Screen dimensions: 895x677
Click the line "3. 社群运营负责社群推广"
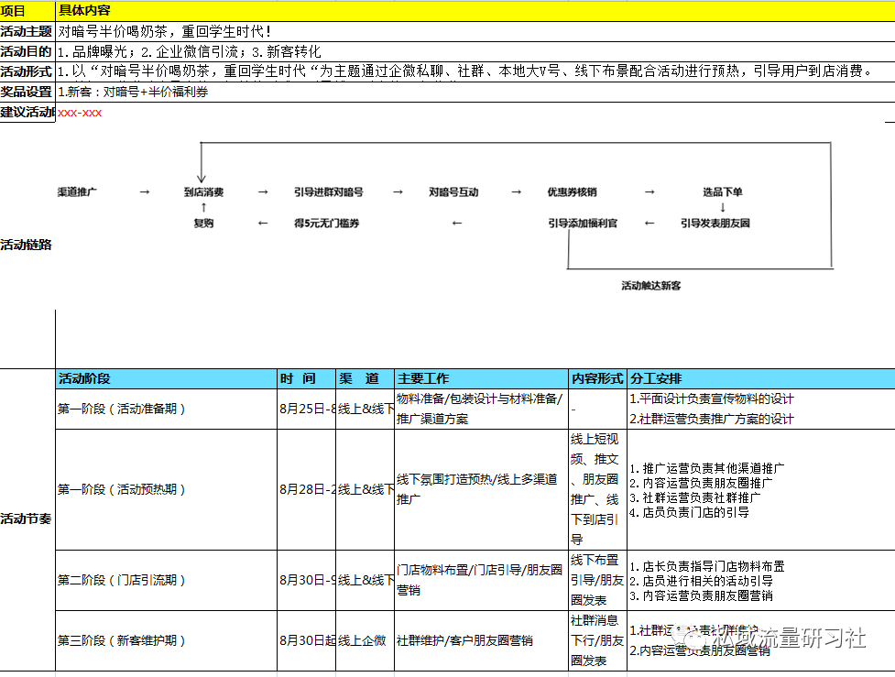point(694,497)
